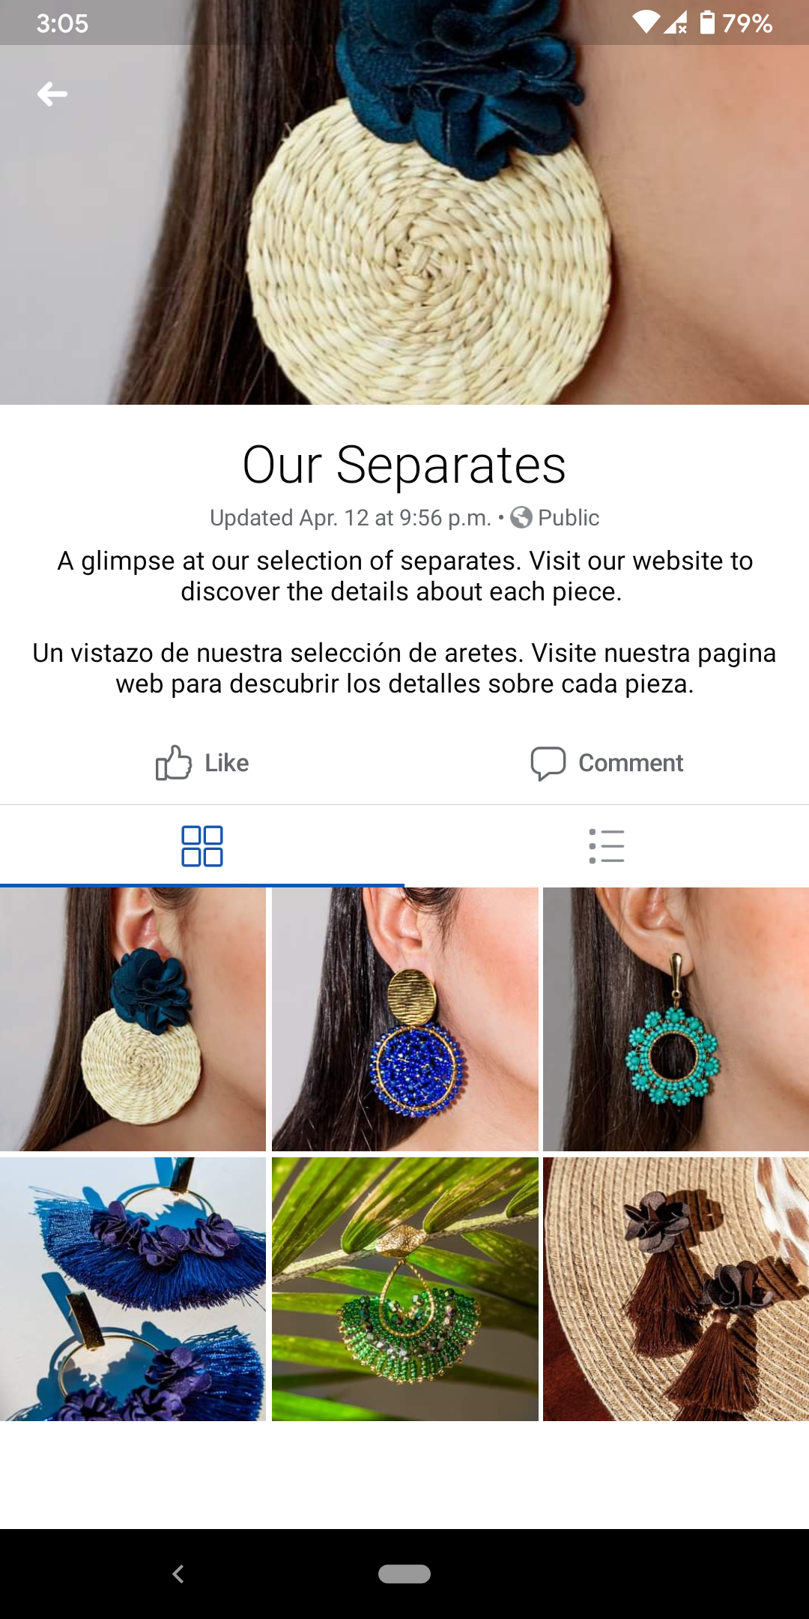Tap the white back arrow icon
This screenshot has width=809, height=1619.
[52, 94]
